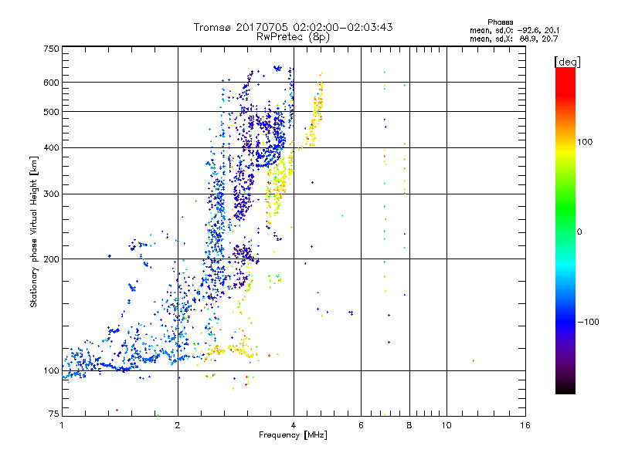Click the y-axis tick "300"
Viewport: 618px width, 463px height.
51,194
